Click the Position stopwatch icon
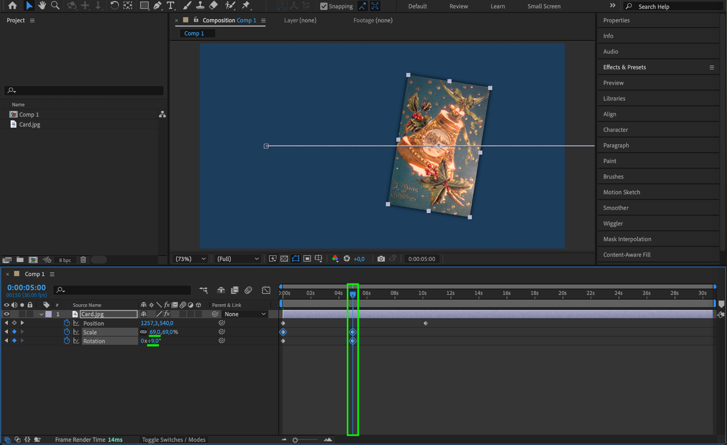 [67, 323]
